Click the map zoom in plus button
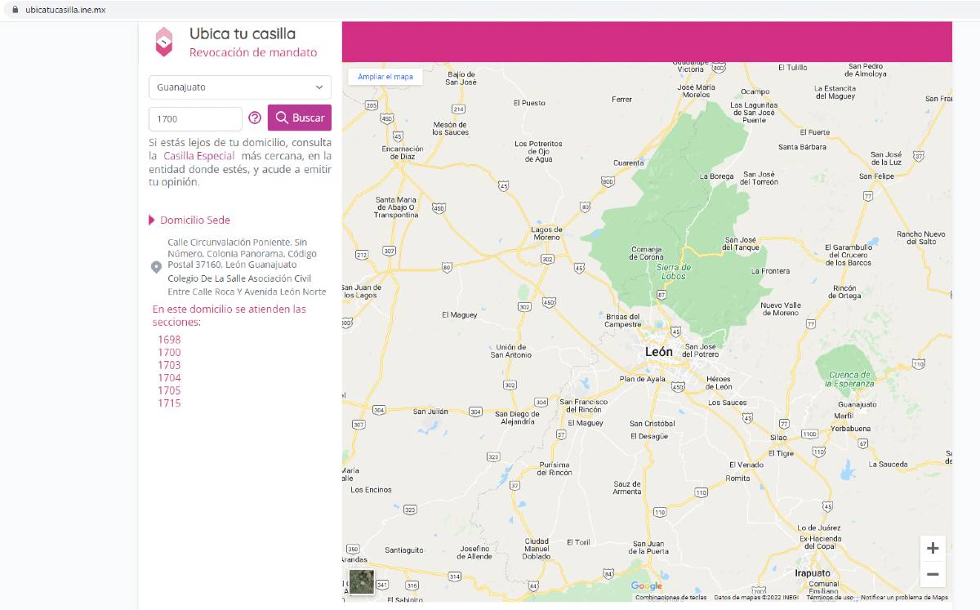This screenshot has height=610, width=980. [933, 549]
